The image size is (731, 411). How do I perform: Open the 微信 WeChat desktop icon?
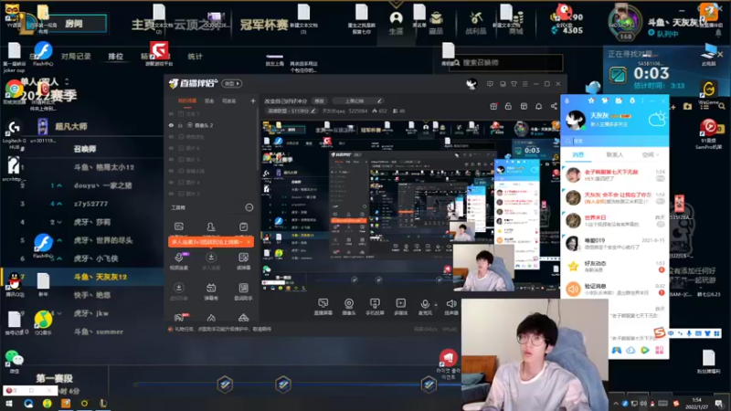coord(15,362)
